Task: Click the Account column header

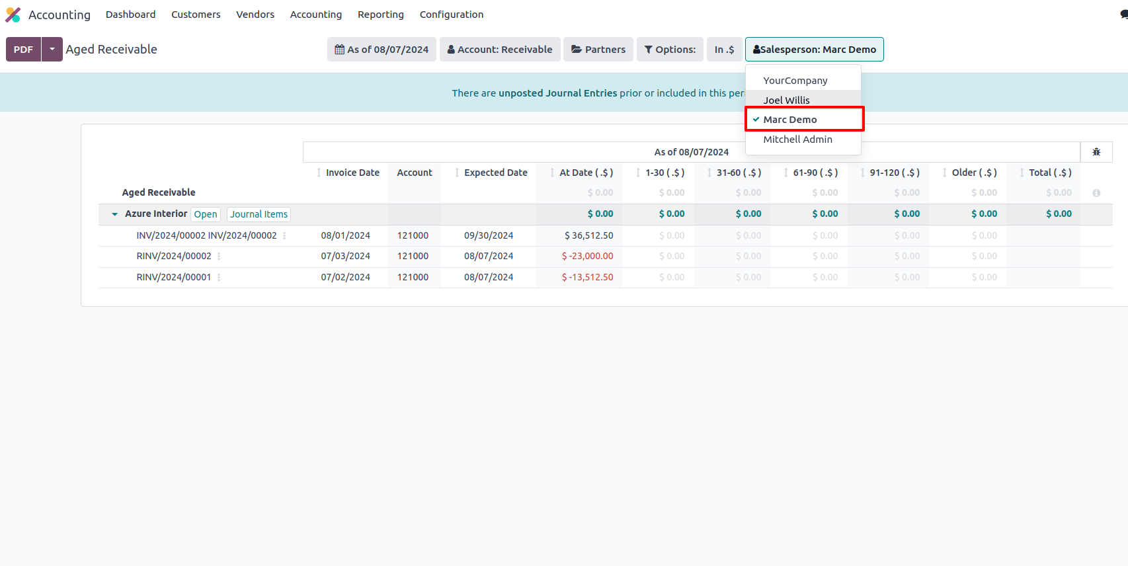Action: [x=415, y=173]
